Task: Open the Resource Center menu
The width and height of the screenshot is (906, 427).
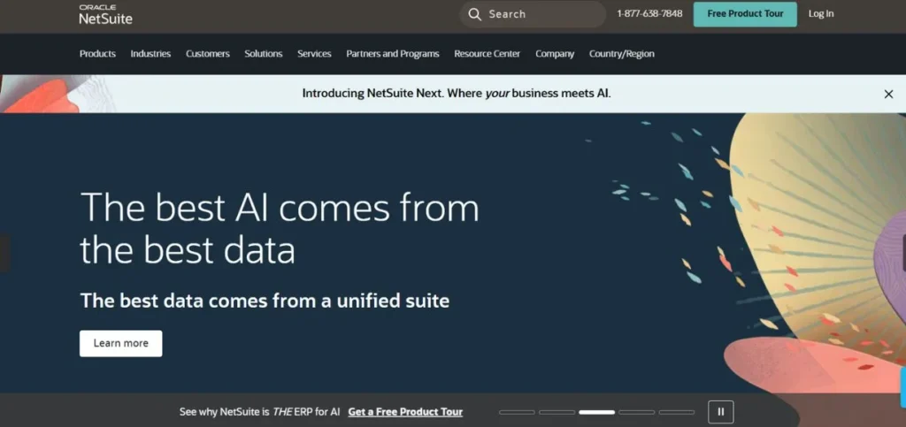Action: click(x=487, y=54)
